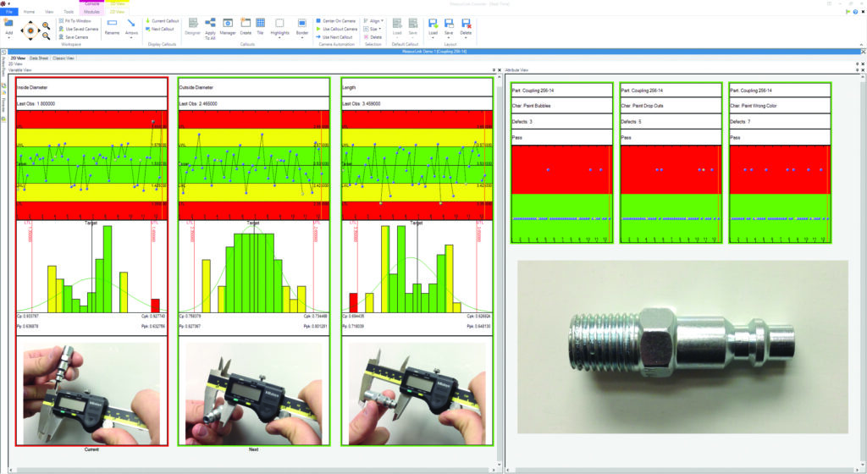Screen dimensions: 867x474
Task: Open the callout Manager
Action: point(228,27)
